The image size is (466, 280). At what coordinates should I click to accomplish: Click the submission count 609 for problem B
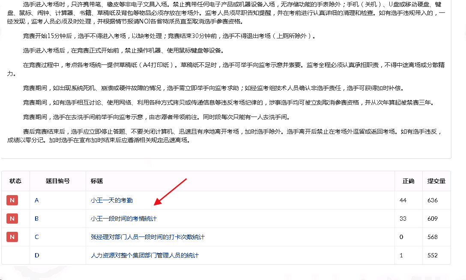pyautogui.click(x=432, y=219)
